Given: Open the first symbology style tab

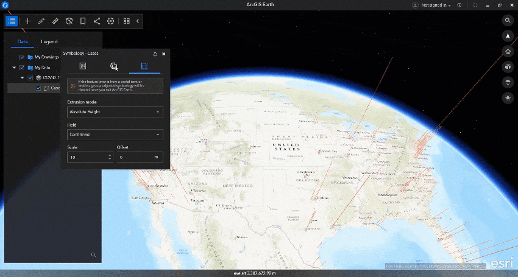Looking at the screenshot, I should click(83, 66).
